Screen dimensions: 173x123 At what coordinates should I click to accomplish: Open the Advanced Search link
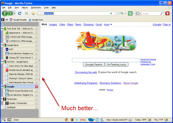[x=148, y=59]
